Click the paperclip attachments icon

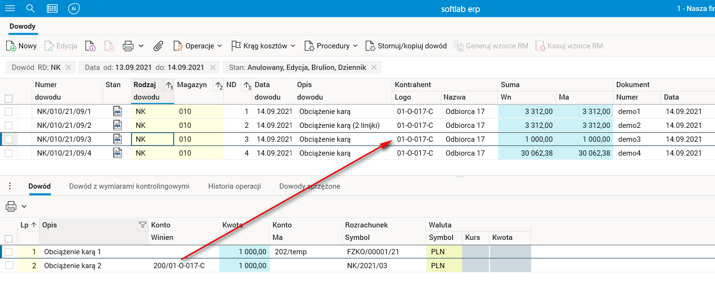click(158, 46)
